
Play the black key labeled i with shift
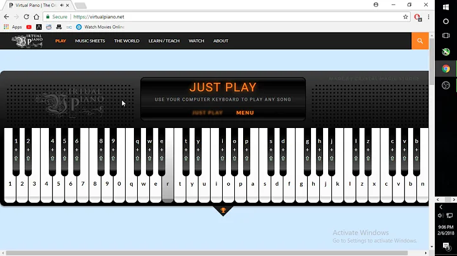(x=222, y=152)
